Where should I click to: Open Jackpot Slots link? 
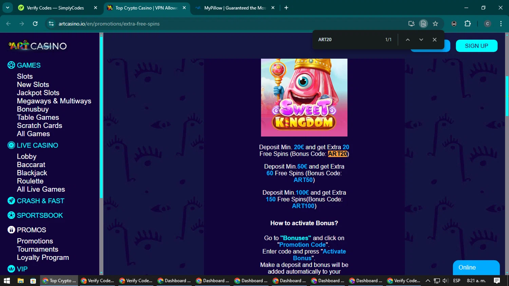pyautogui.click(x=38, y=93)
